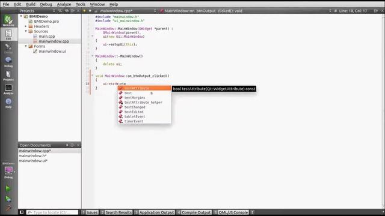Start debugging with the Run-Debug button
The width and height of the screenshot is (385, 216).
8,199
